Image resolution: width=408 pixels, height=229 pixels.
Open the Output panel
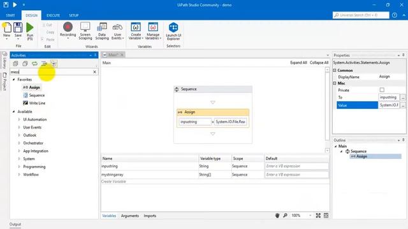(x=15, y=225)
